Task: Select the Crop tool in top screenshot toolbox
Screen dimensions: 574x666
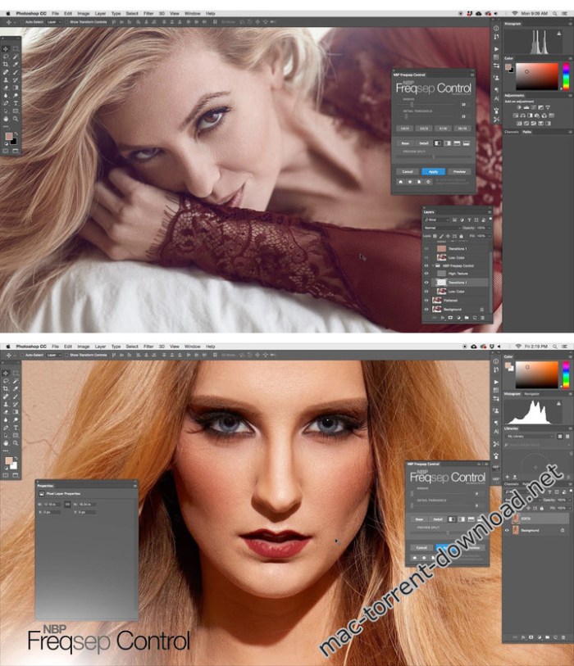Action: point(6,64)
